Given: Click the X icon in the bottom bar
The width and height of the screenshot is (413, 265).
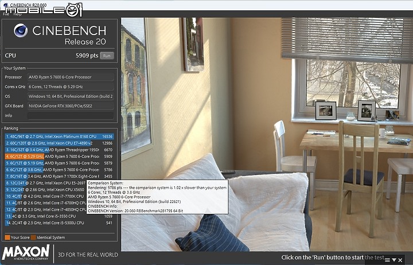Looking at the screenshot, I should tap(400, 260).
